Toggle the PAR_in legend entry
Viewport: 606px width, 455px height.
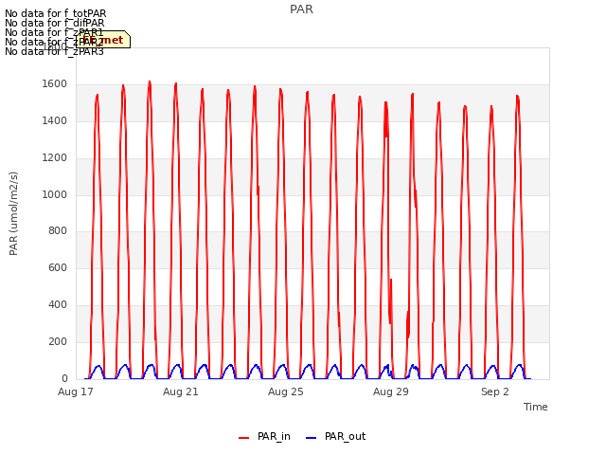(x=264, y=436)
